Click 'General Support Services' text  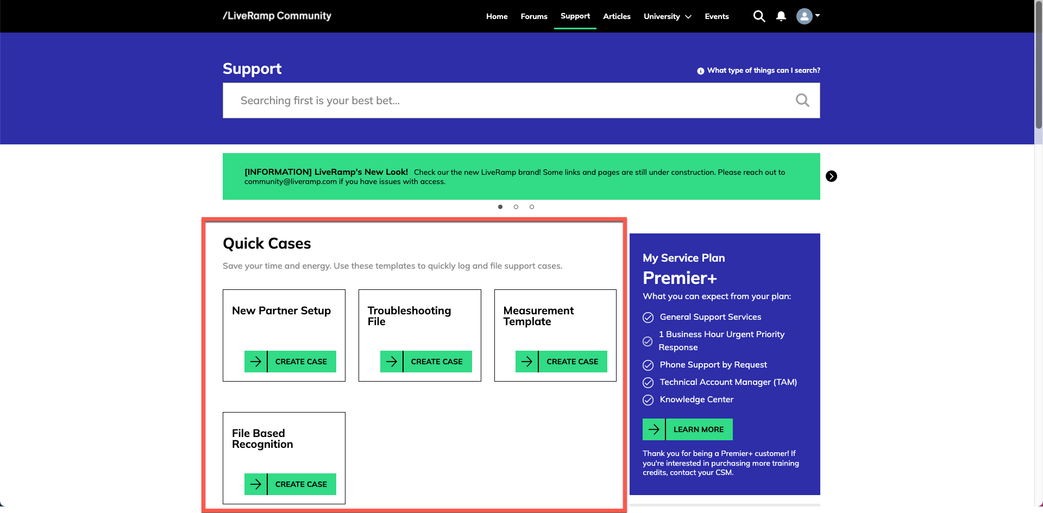[x=711, y=317]
